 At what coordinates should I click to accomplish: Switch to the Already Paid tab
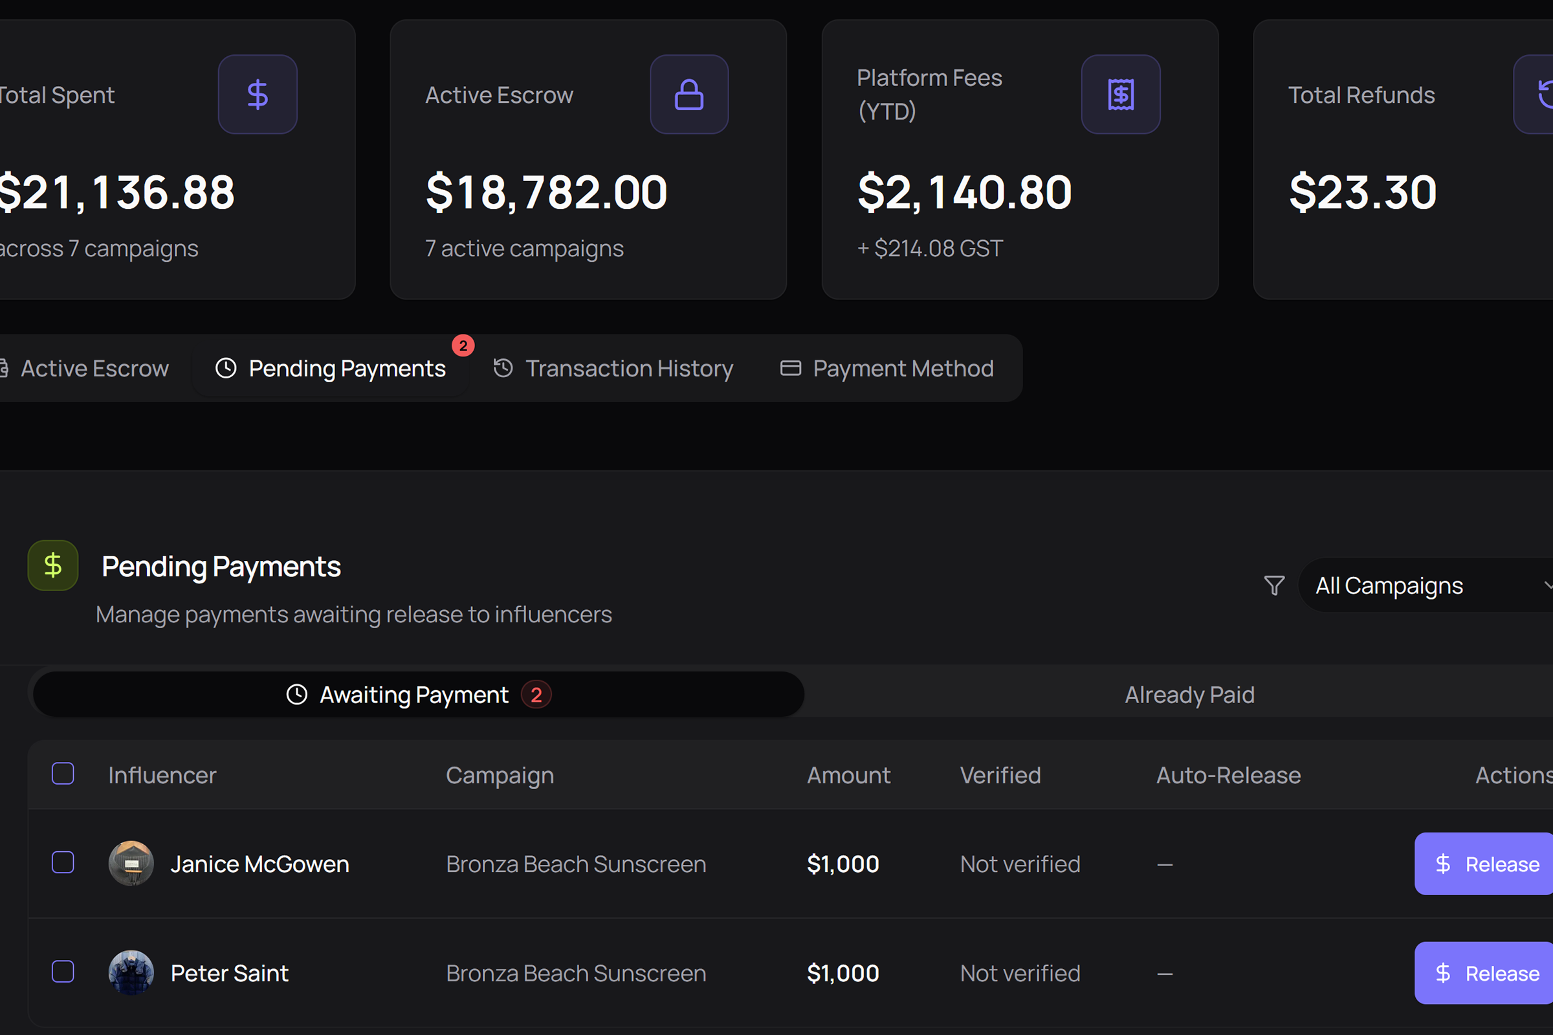tap(1189, 694)
